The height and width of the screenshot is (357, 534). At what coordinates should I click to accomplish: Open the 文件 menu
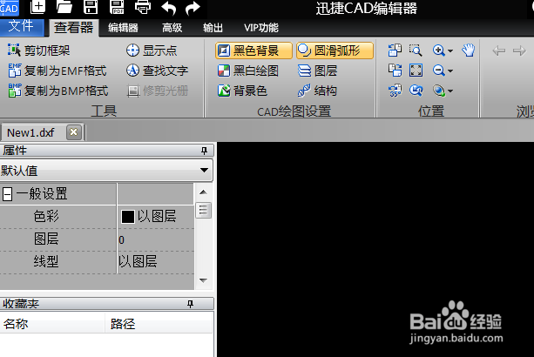[x=21, y=26]
